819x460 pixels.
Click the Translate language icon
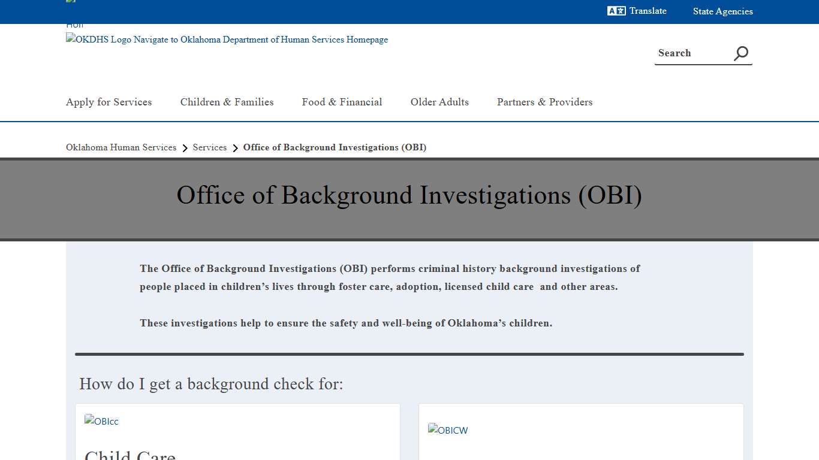point(615,11)
